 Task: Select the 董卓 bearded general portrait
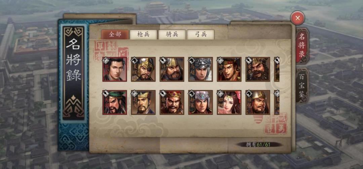258,69
